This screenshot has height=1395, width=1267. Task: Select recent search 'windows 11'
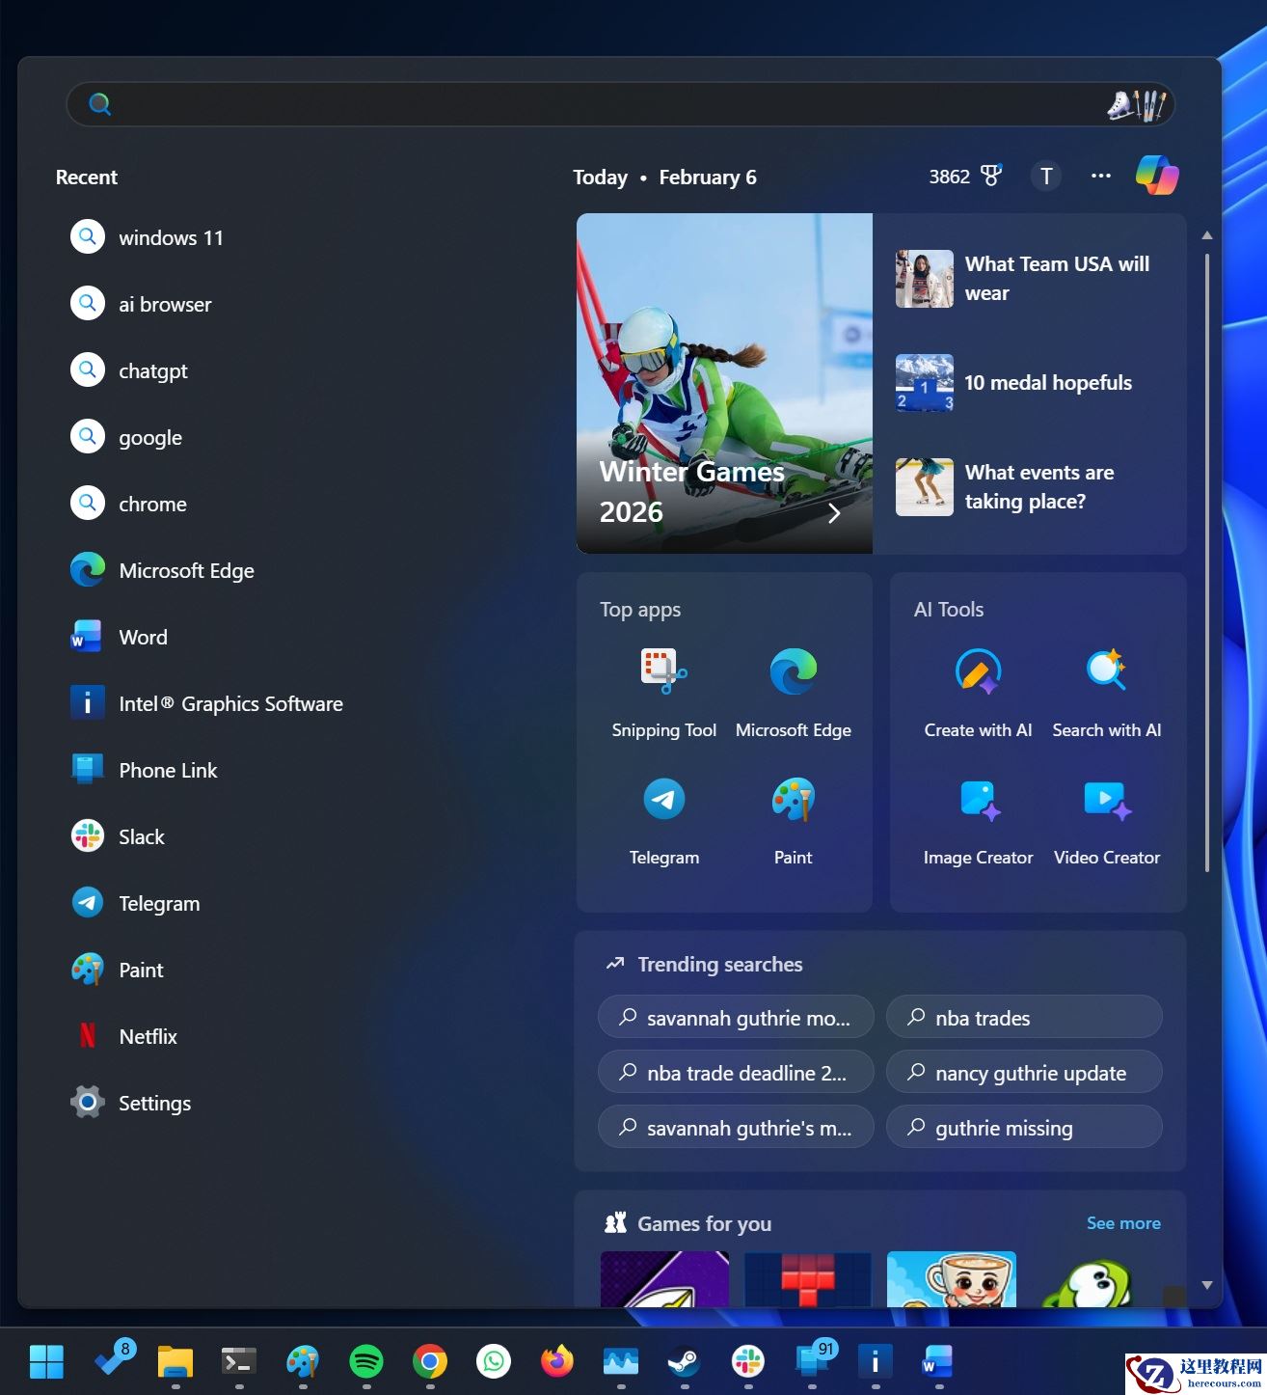tap(171, 237)
